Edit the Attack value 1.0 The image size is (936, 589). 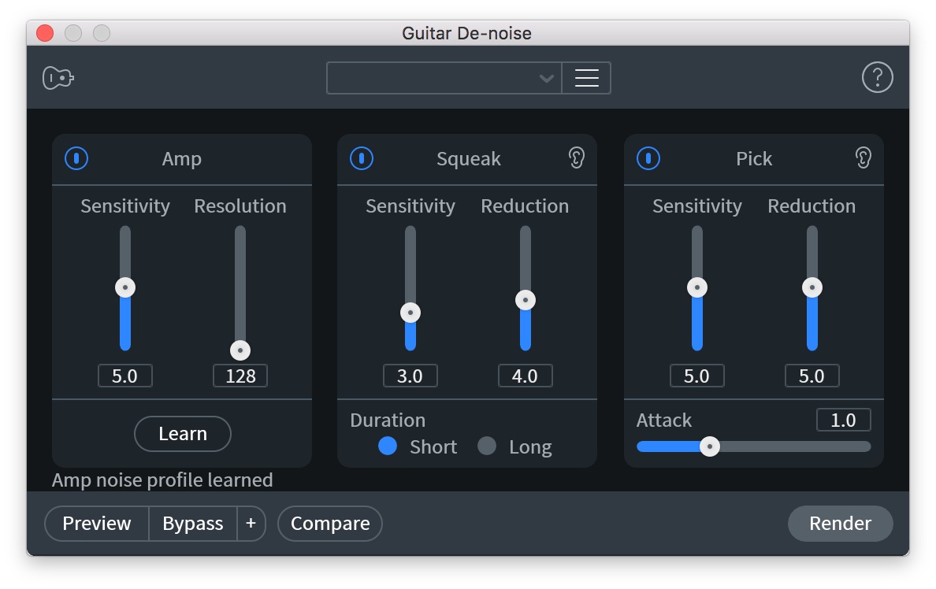coord(844,420)
